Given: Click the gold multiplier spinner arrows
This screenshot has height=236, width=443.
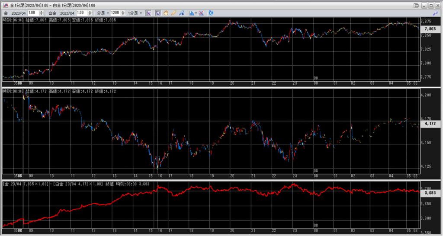Looking at the screenshot, I should tap(41, 13).
